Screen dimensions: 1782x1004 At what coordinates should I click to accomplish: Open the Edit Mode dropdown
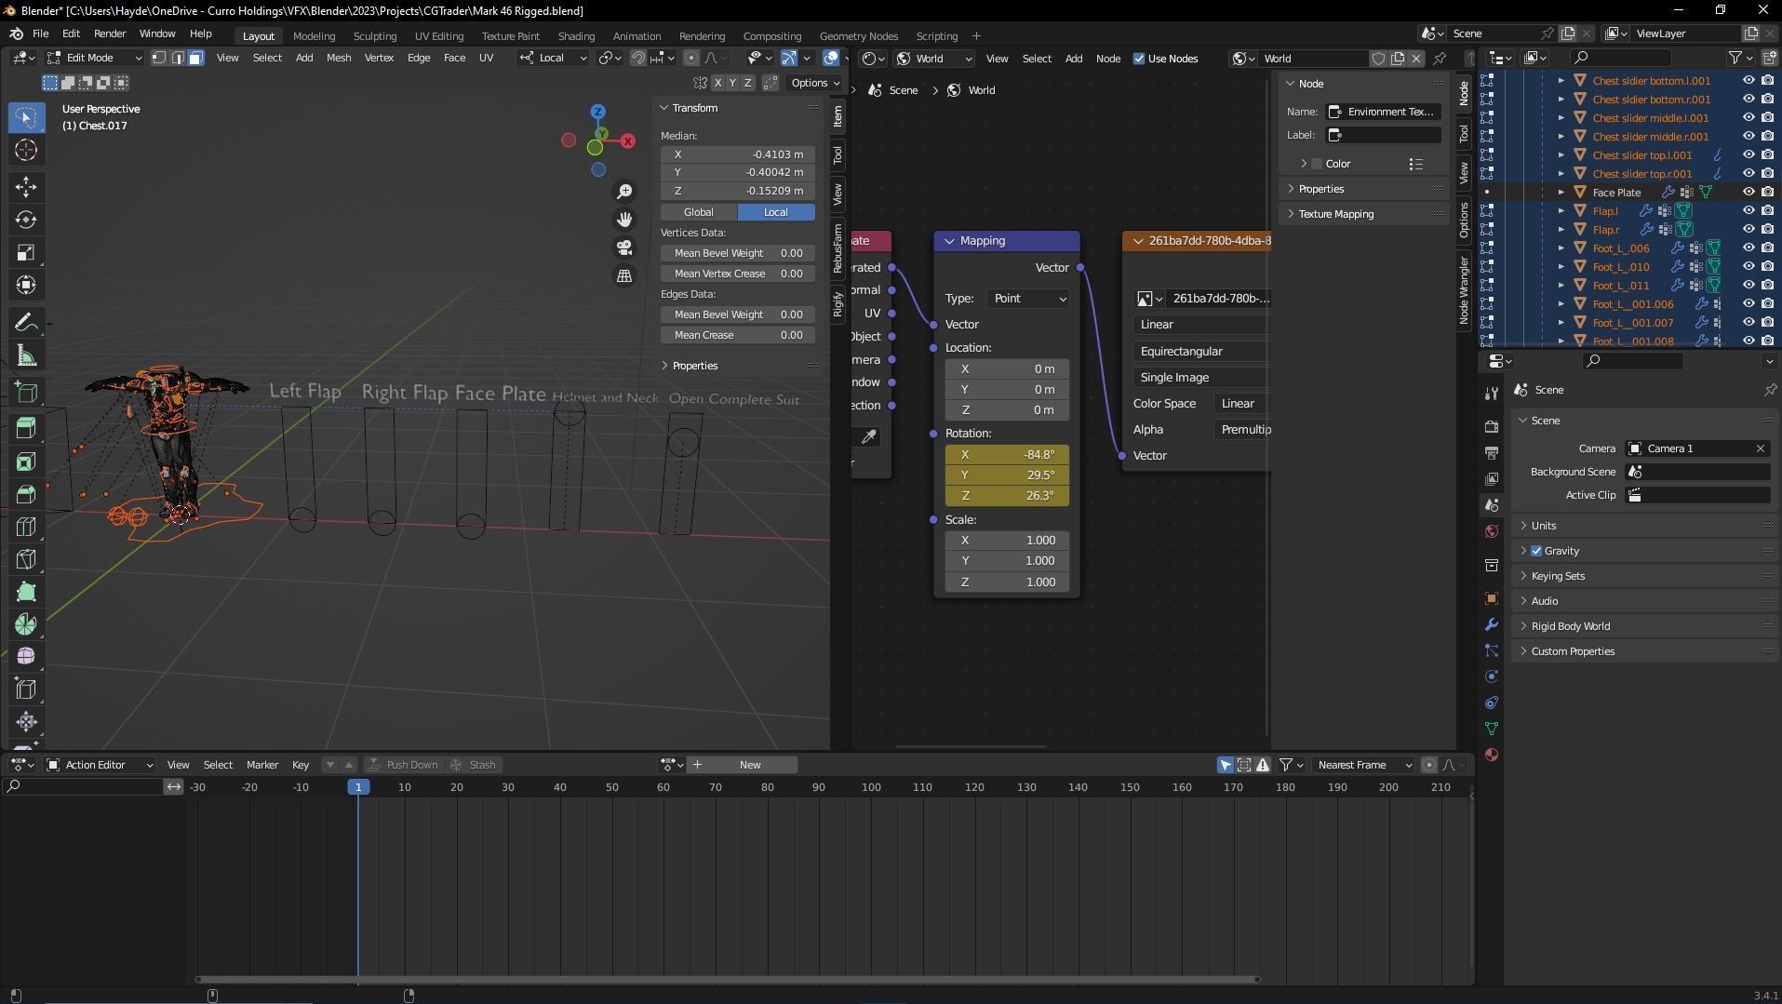[94, 58]
